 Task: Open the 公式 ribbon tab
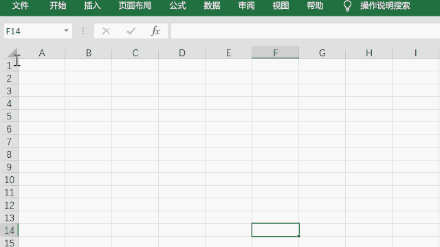click(x=177, y=5)
